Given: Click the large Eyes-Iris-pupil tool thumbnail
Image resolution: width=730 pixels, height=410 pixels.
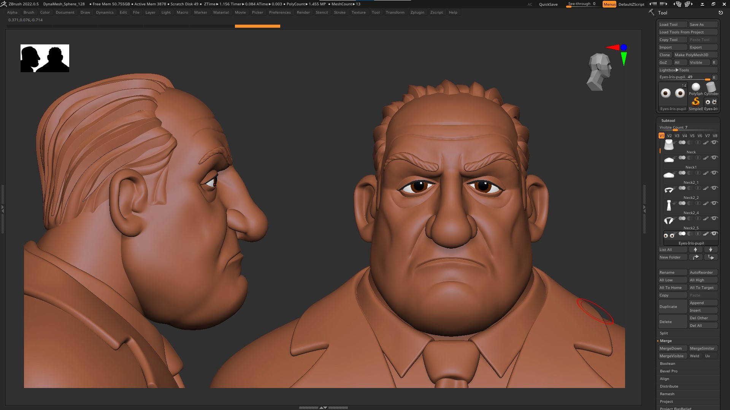Looking at the screenshot, I should coord(673,96).
